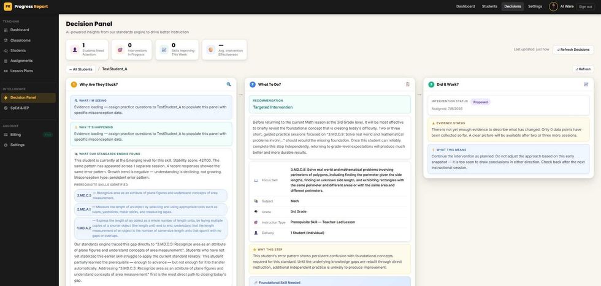Click the Lesson Plans book icon

coord(6,71)
